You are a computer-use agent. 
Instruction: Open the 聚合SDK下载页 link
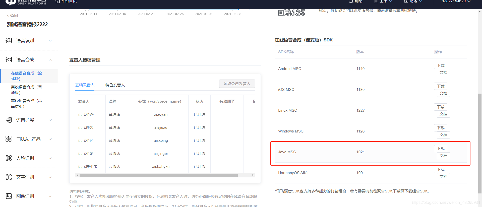(391, 191)
